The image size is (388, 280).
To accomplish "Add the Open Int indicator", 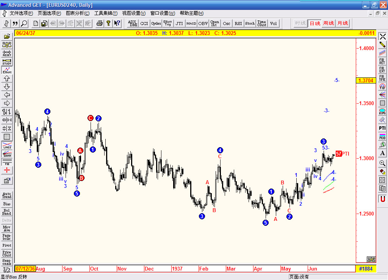I will (214, 24).
